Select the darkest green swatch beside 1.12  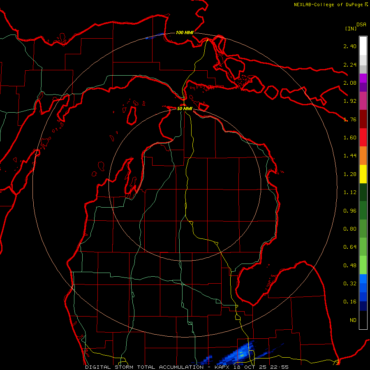363,192
